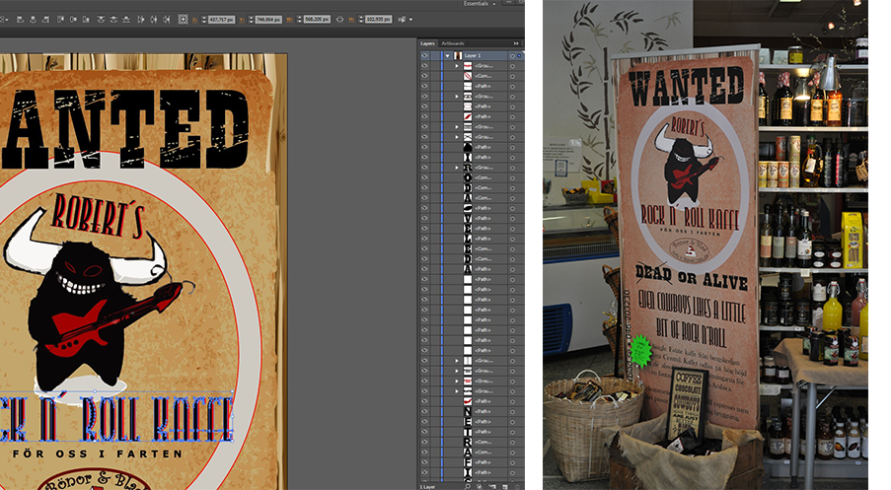
Task: Click the transform options icon after H field
Action: [402, 20]
